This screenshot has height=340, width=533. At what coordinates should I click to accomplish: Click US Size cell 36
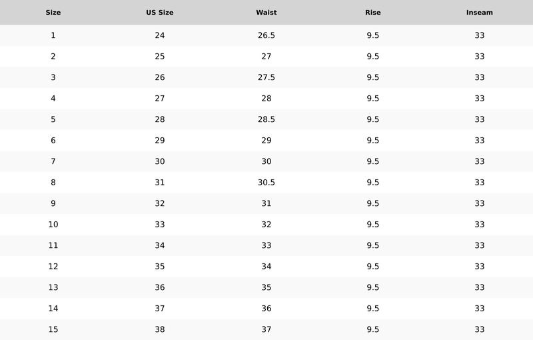160,287
